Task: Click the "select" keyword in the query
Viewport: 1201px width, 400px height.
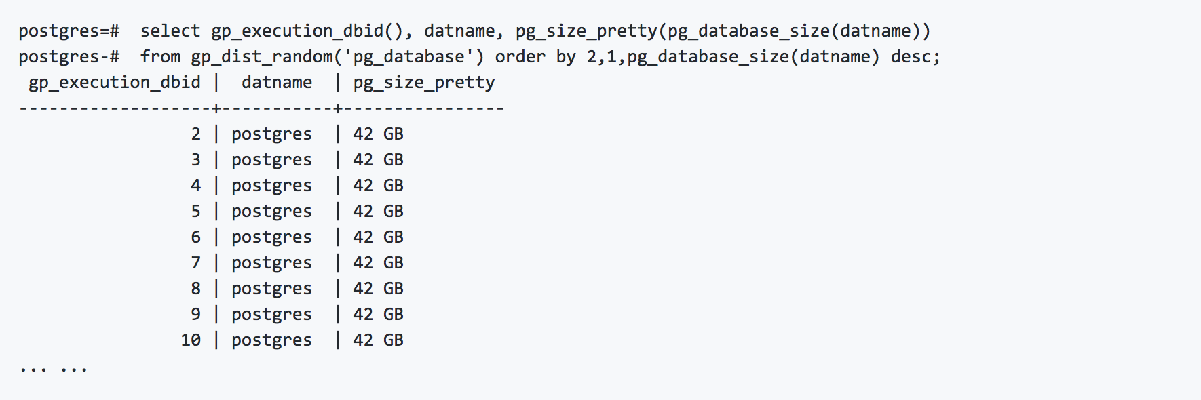Action: (x=170, y=31)
